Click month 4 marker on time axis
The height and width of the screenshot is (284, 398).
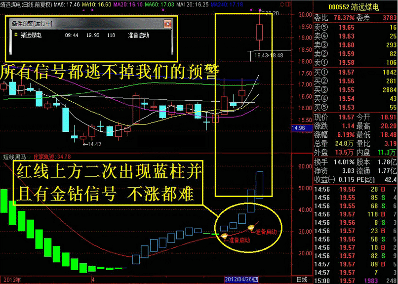click(93, 280)
